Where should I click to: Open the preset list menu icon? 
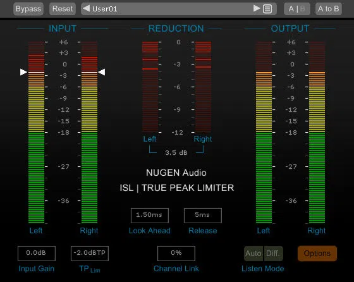coord(267,9)
